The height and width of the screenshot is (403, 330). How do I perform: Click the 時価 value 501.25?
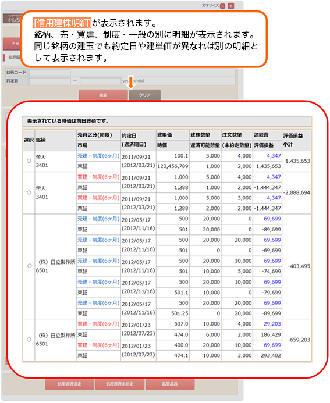click(x=180, y=313)
